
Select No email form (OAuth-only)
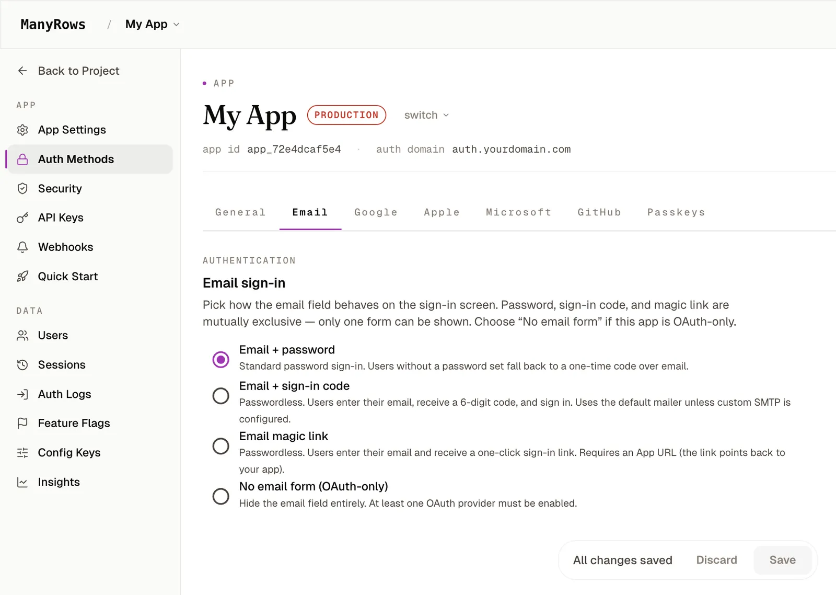pos(220,496)
